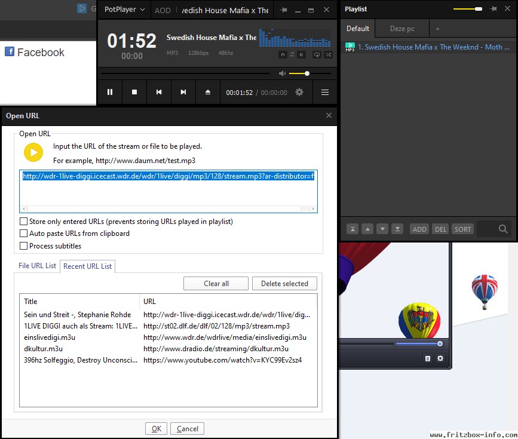
Task: Click the Clear all button
Action: point(216,284)
